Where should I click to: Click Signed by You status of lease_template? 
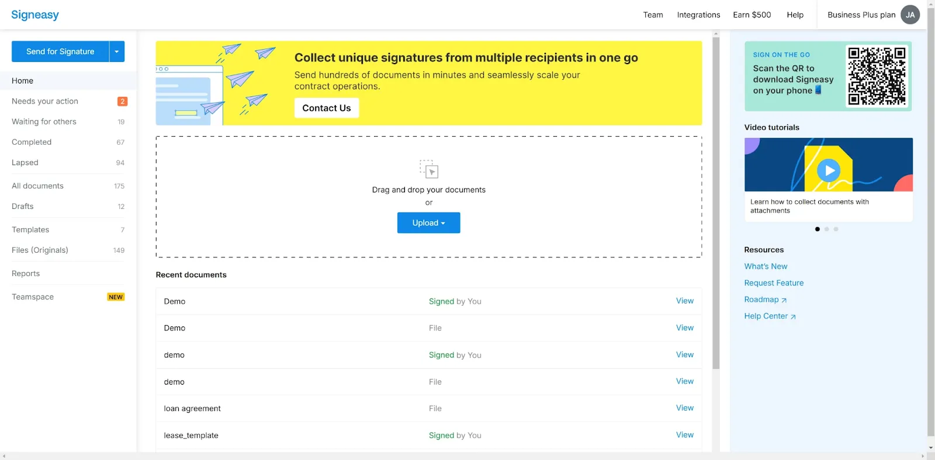point(455,435)
